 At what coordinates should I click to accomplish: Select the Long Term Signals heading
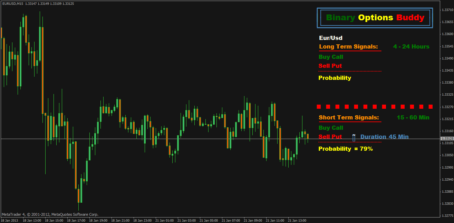click(348, 46)
